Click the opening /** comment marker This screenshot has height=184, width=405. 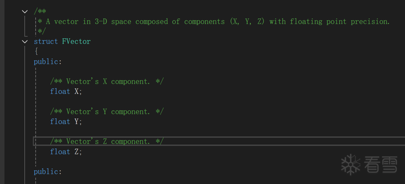(40, 12)
